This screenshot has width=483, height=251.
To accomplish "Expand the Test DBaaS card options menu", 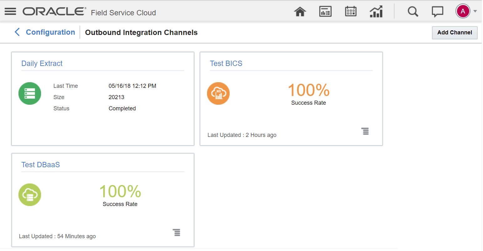I will (x=177, y=233).
